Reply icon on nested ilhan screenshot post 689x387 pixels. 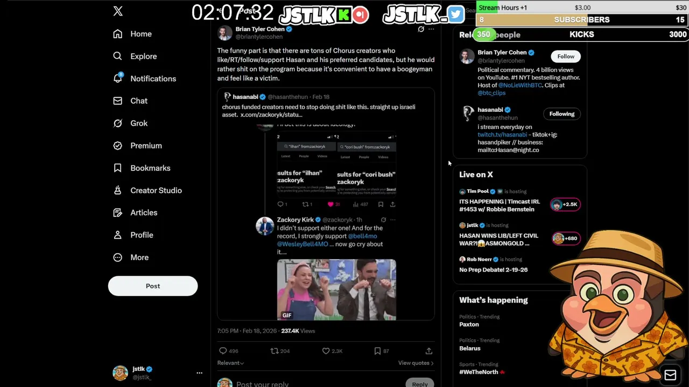click(x=280, y=204)
